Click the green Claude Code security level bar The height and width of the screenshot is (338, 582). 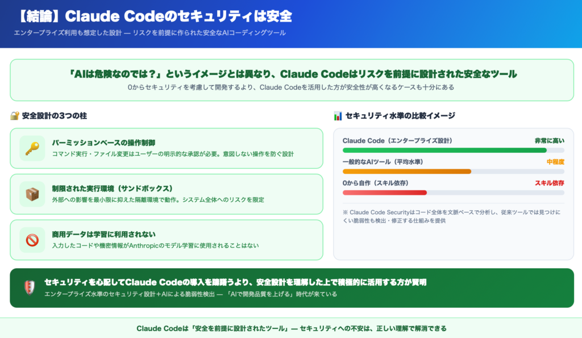coord(444,151)
